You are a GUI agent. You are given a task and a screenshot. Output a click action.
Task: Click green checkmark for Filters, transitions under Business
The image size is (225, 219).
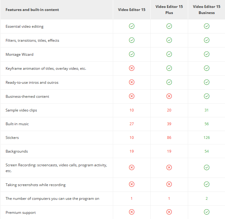(x=206, y=40)
